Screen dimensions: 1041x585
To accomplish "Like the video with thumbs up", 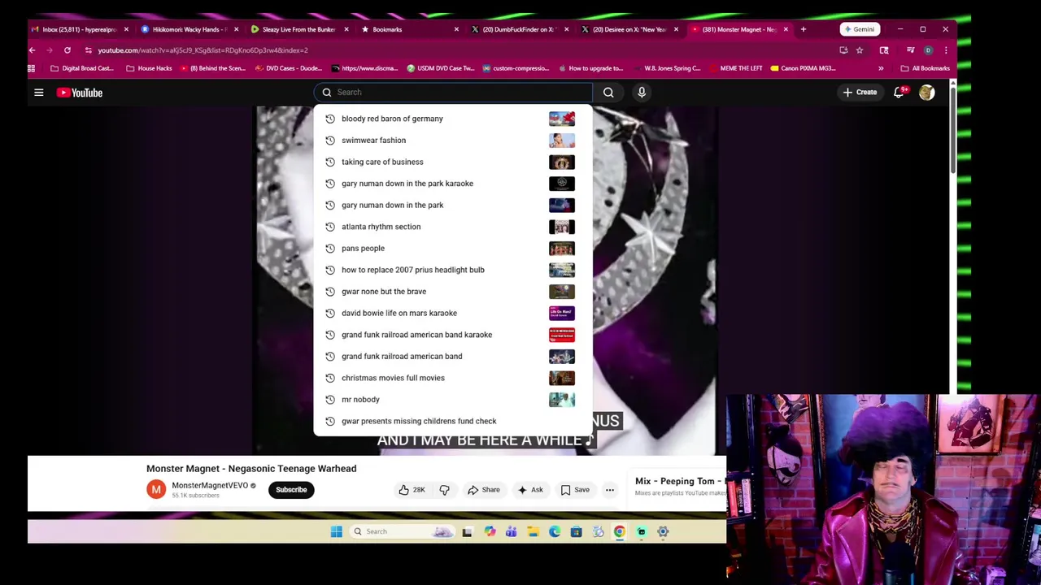I will [x=412, y=490].
